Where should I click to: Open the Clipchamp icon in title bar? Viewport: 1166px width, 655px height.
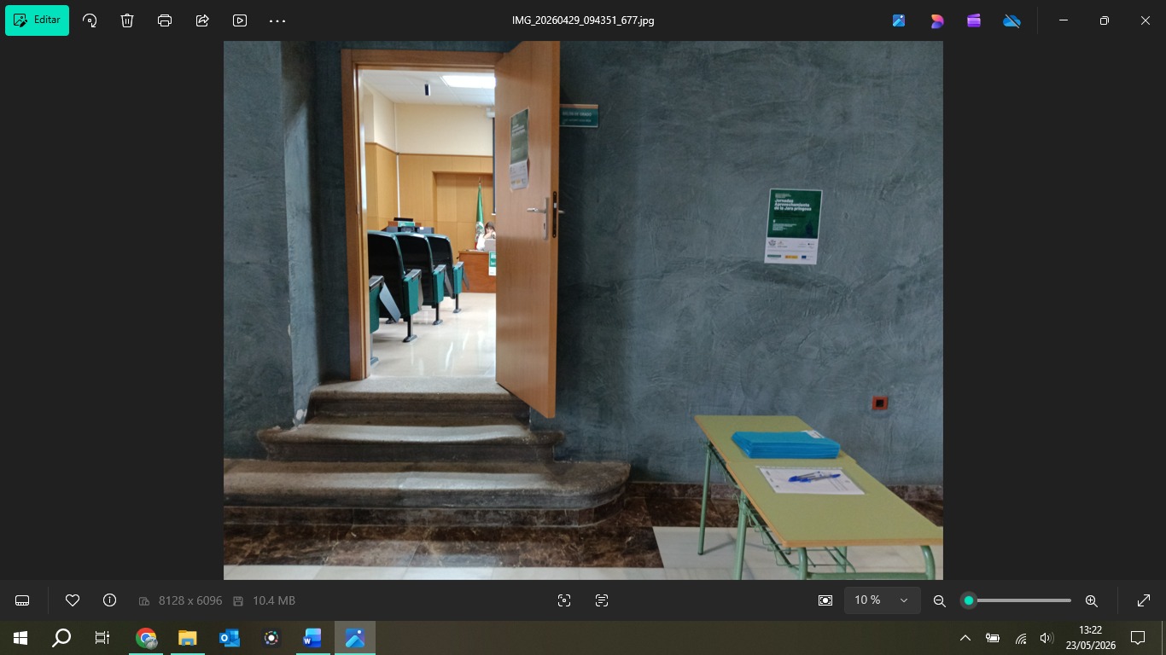[x=974, y=20]
